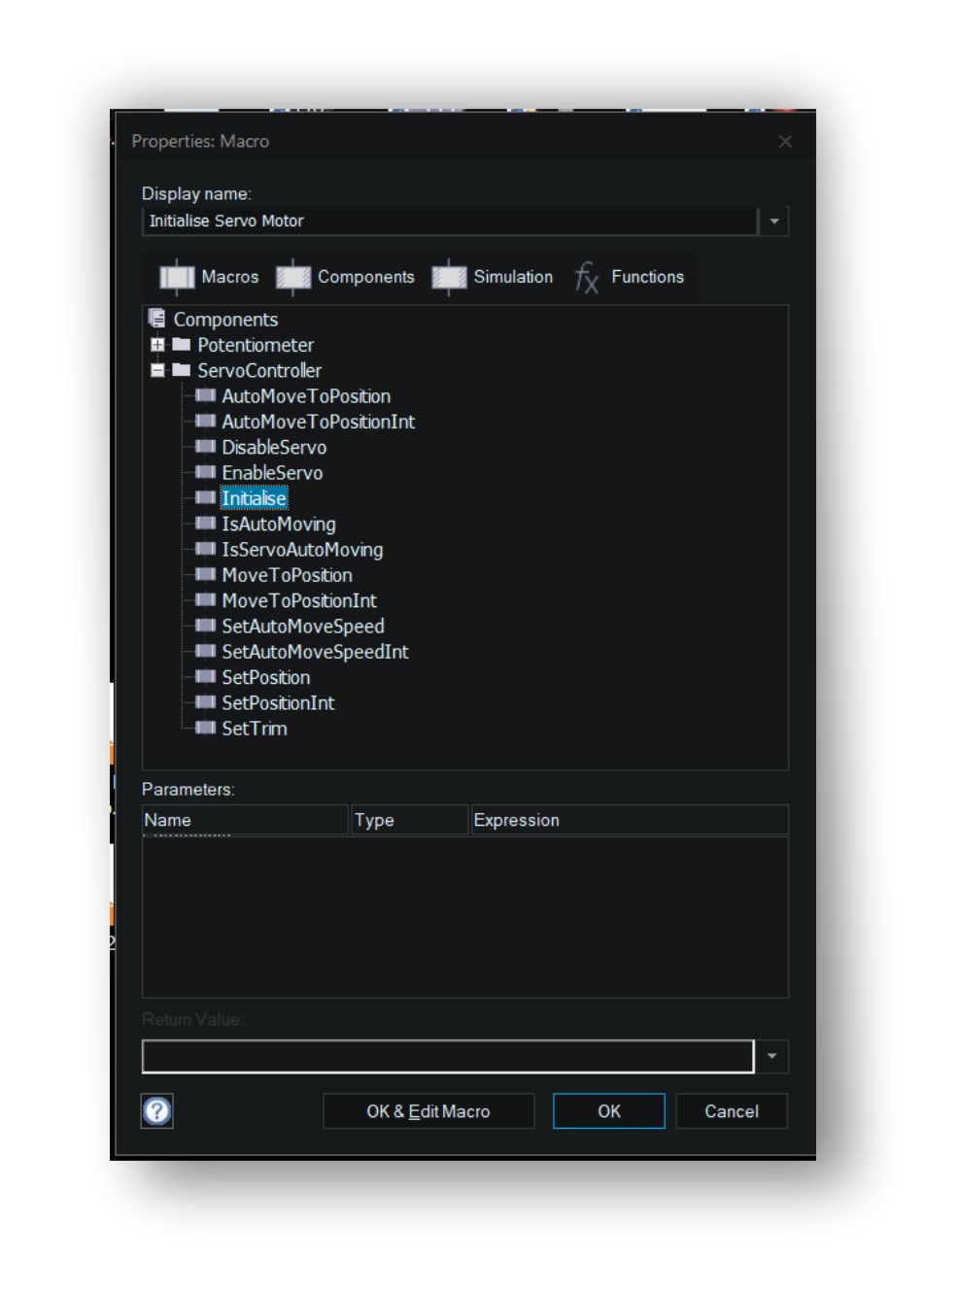959x1292 pixels.
Task: Select the AutoMoveToPositionInt macro label
Action: tap(318, 422)
